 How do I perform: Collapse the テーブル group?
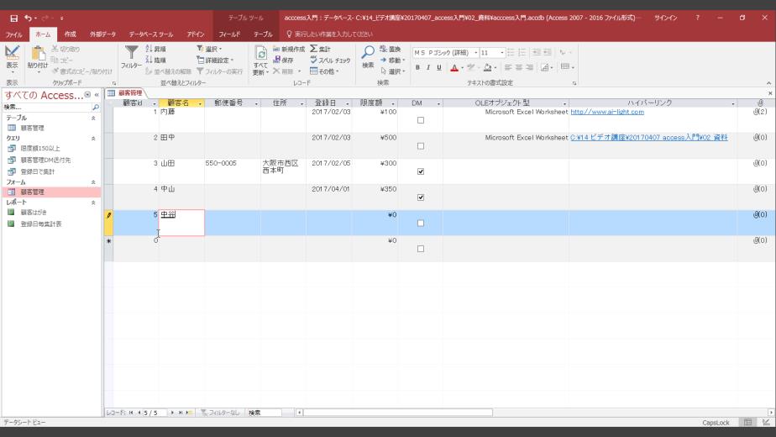coord(93,118)
